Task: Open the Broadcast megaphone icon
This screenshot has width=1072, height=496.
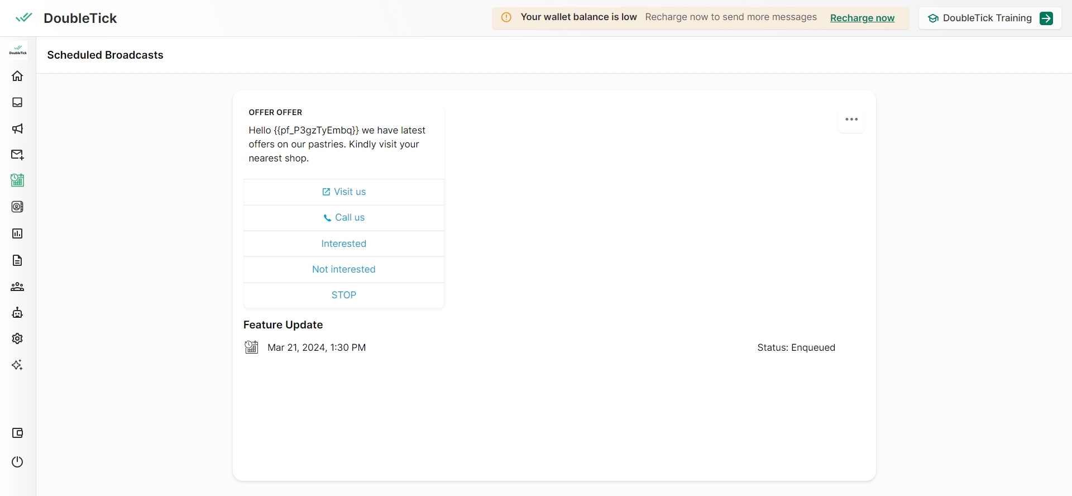Action: (x=17, y=129)
